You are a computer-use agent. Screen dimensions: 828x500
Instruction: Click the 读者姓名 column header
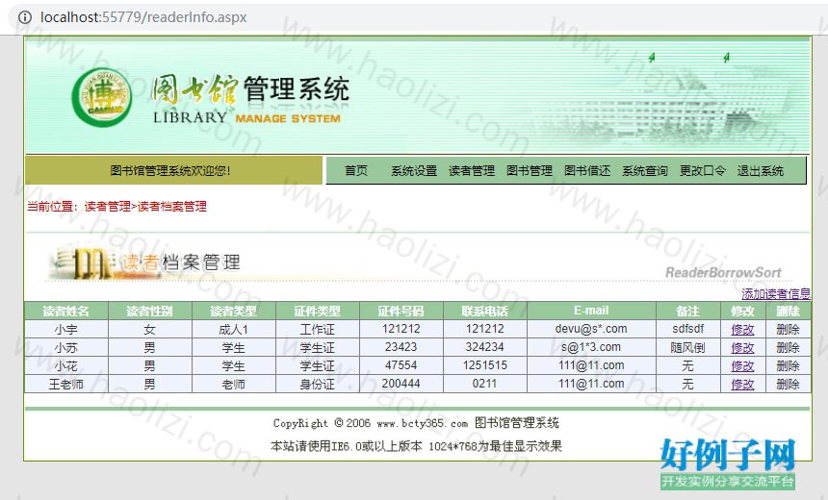[66, 312]
